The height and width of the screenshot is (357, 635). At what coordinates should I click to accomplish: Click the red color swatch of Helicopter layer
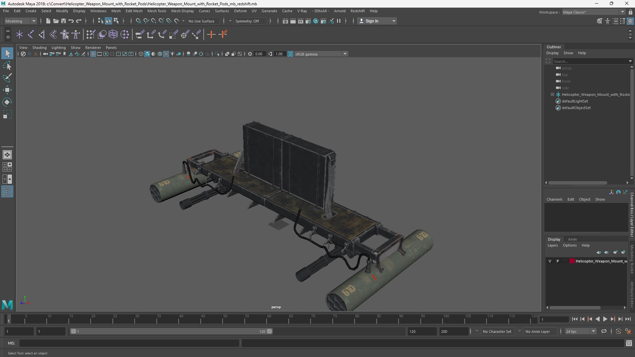click(x=572, y=261)
